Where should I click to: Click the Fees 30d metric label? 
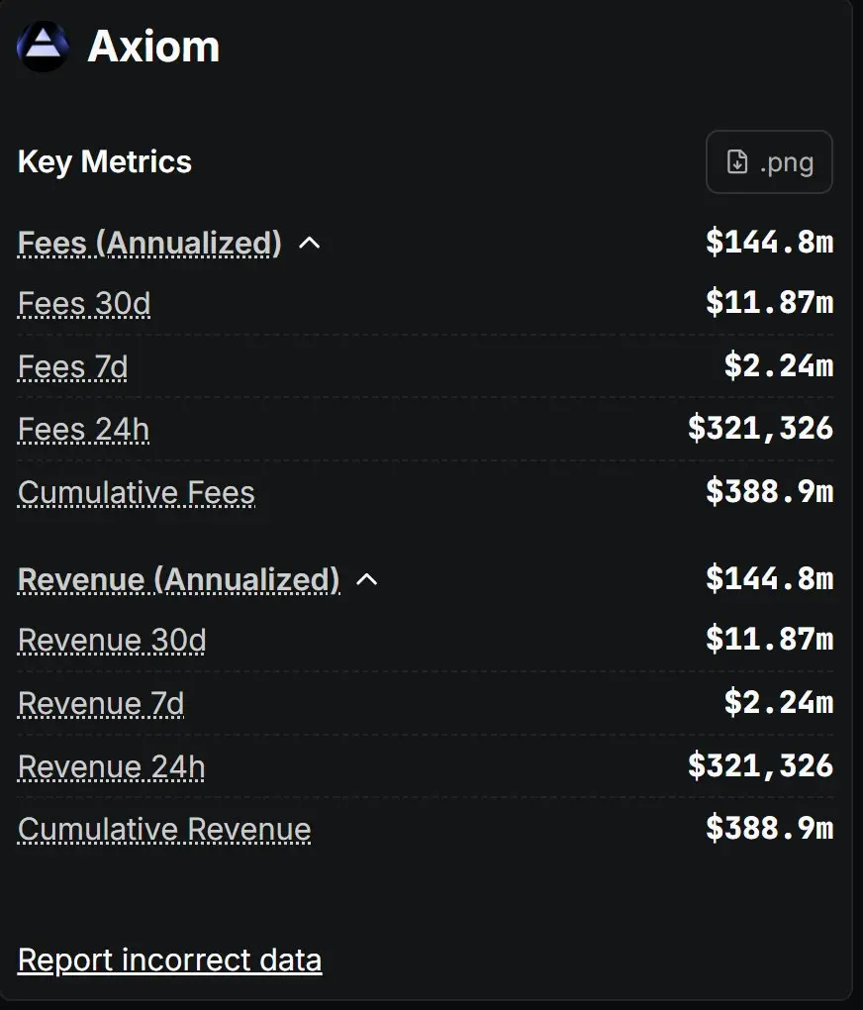tap(84, 304)
